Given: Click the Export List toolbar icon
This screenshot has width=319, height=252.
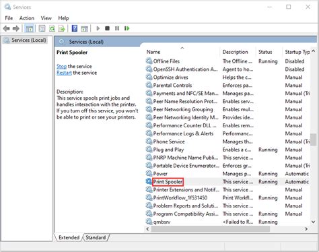Looking at the screenshot, I should (61, 28).
